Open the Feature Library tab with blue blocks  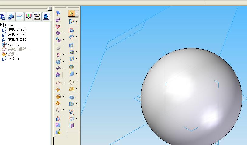click(x=11, y=16)
